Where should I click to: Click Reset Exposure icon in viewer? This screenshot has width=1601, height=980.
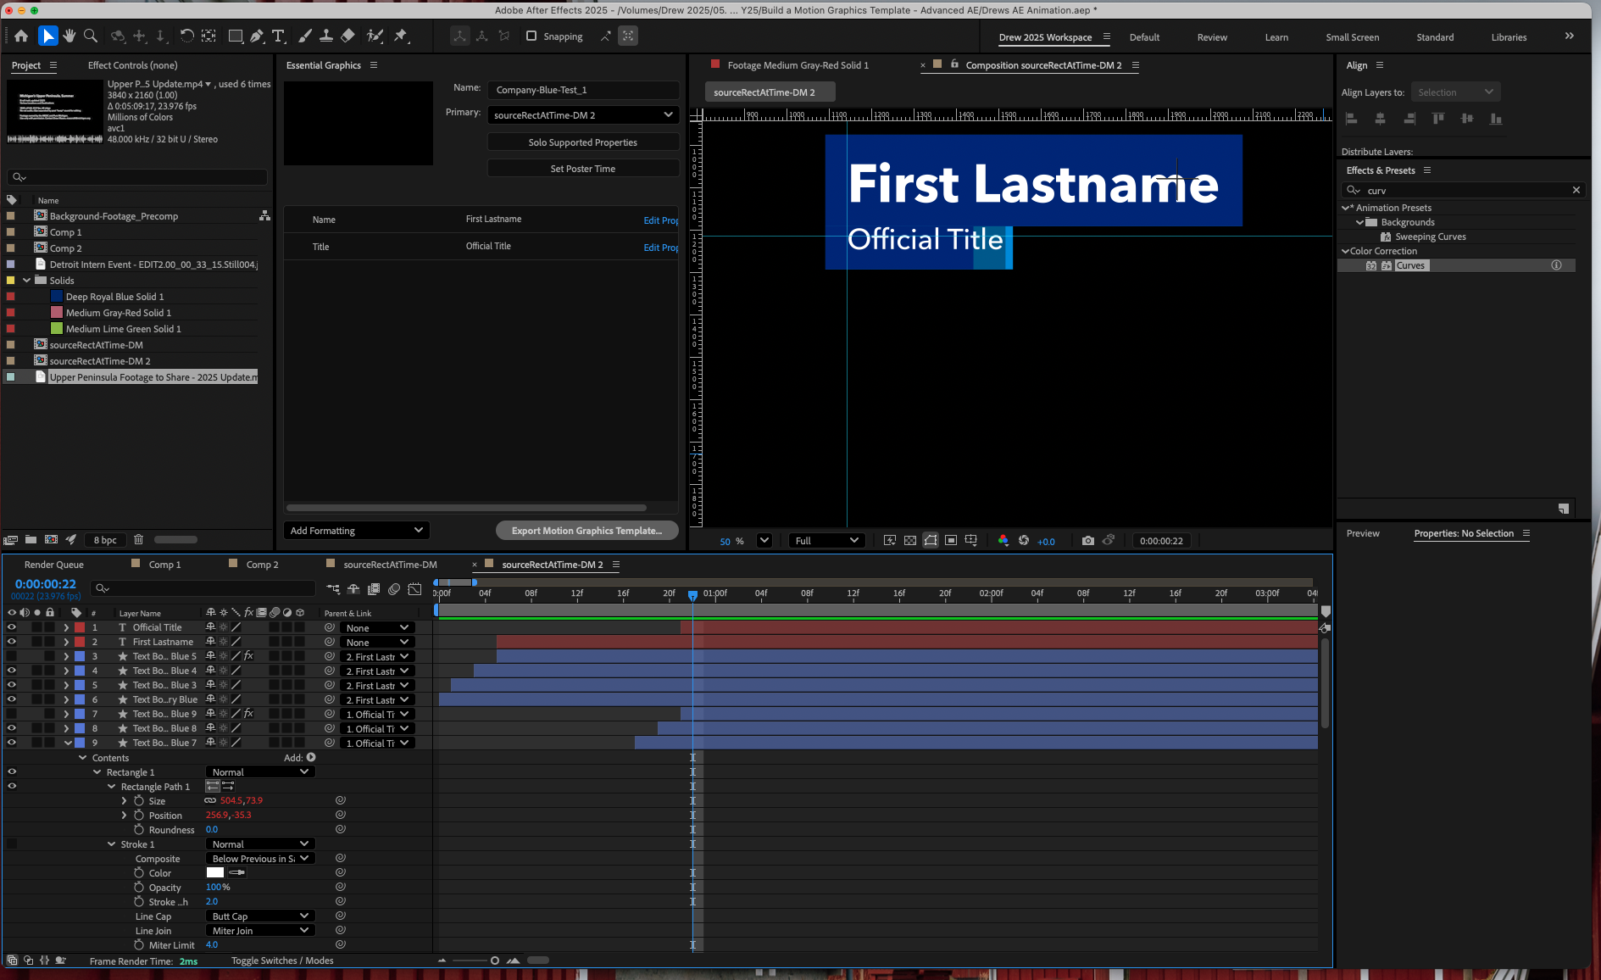(1024, 541)
